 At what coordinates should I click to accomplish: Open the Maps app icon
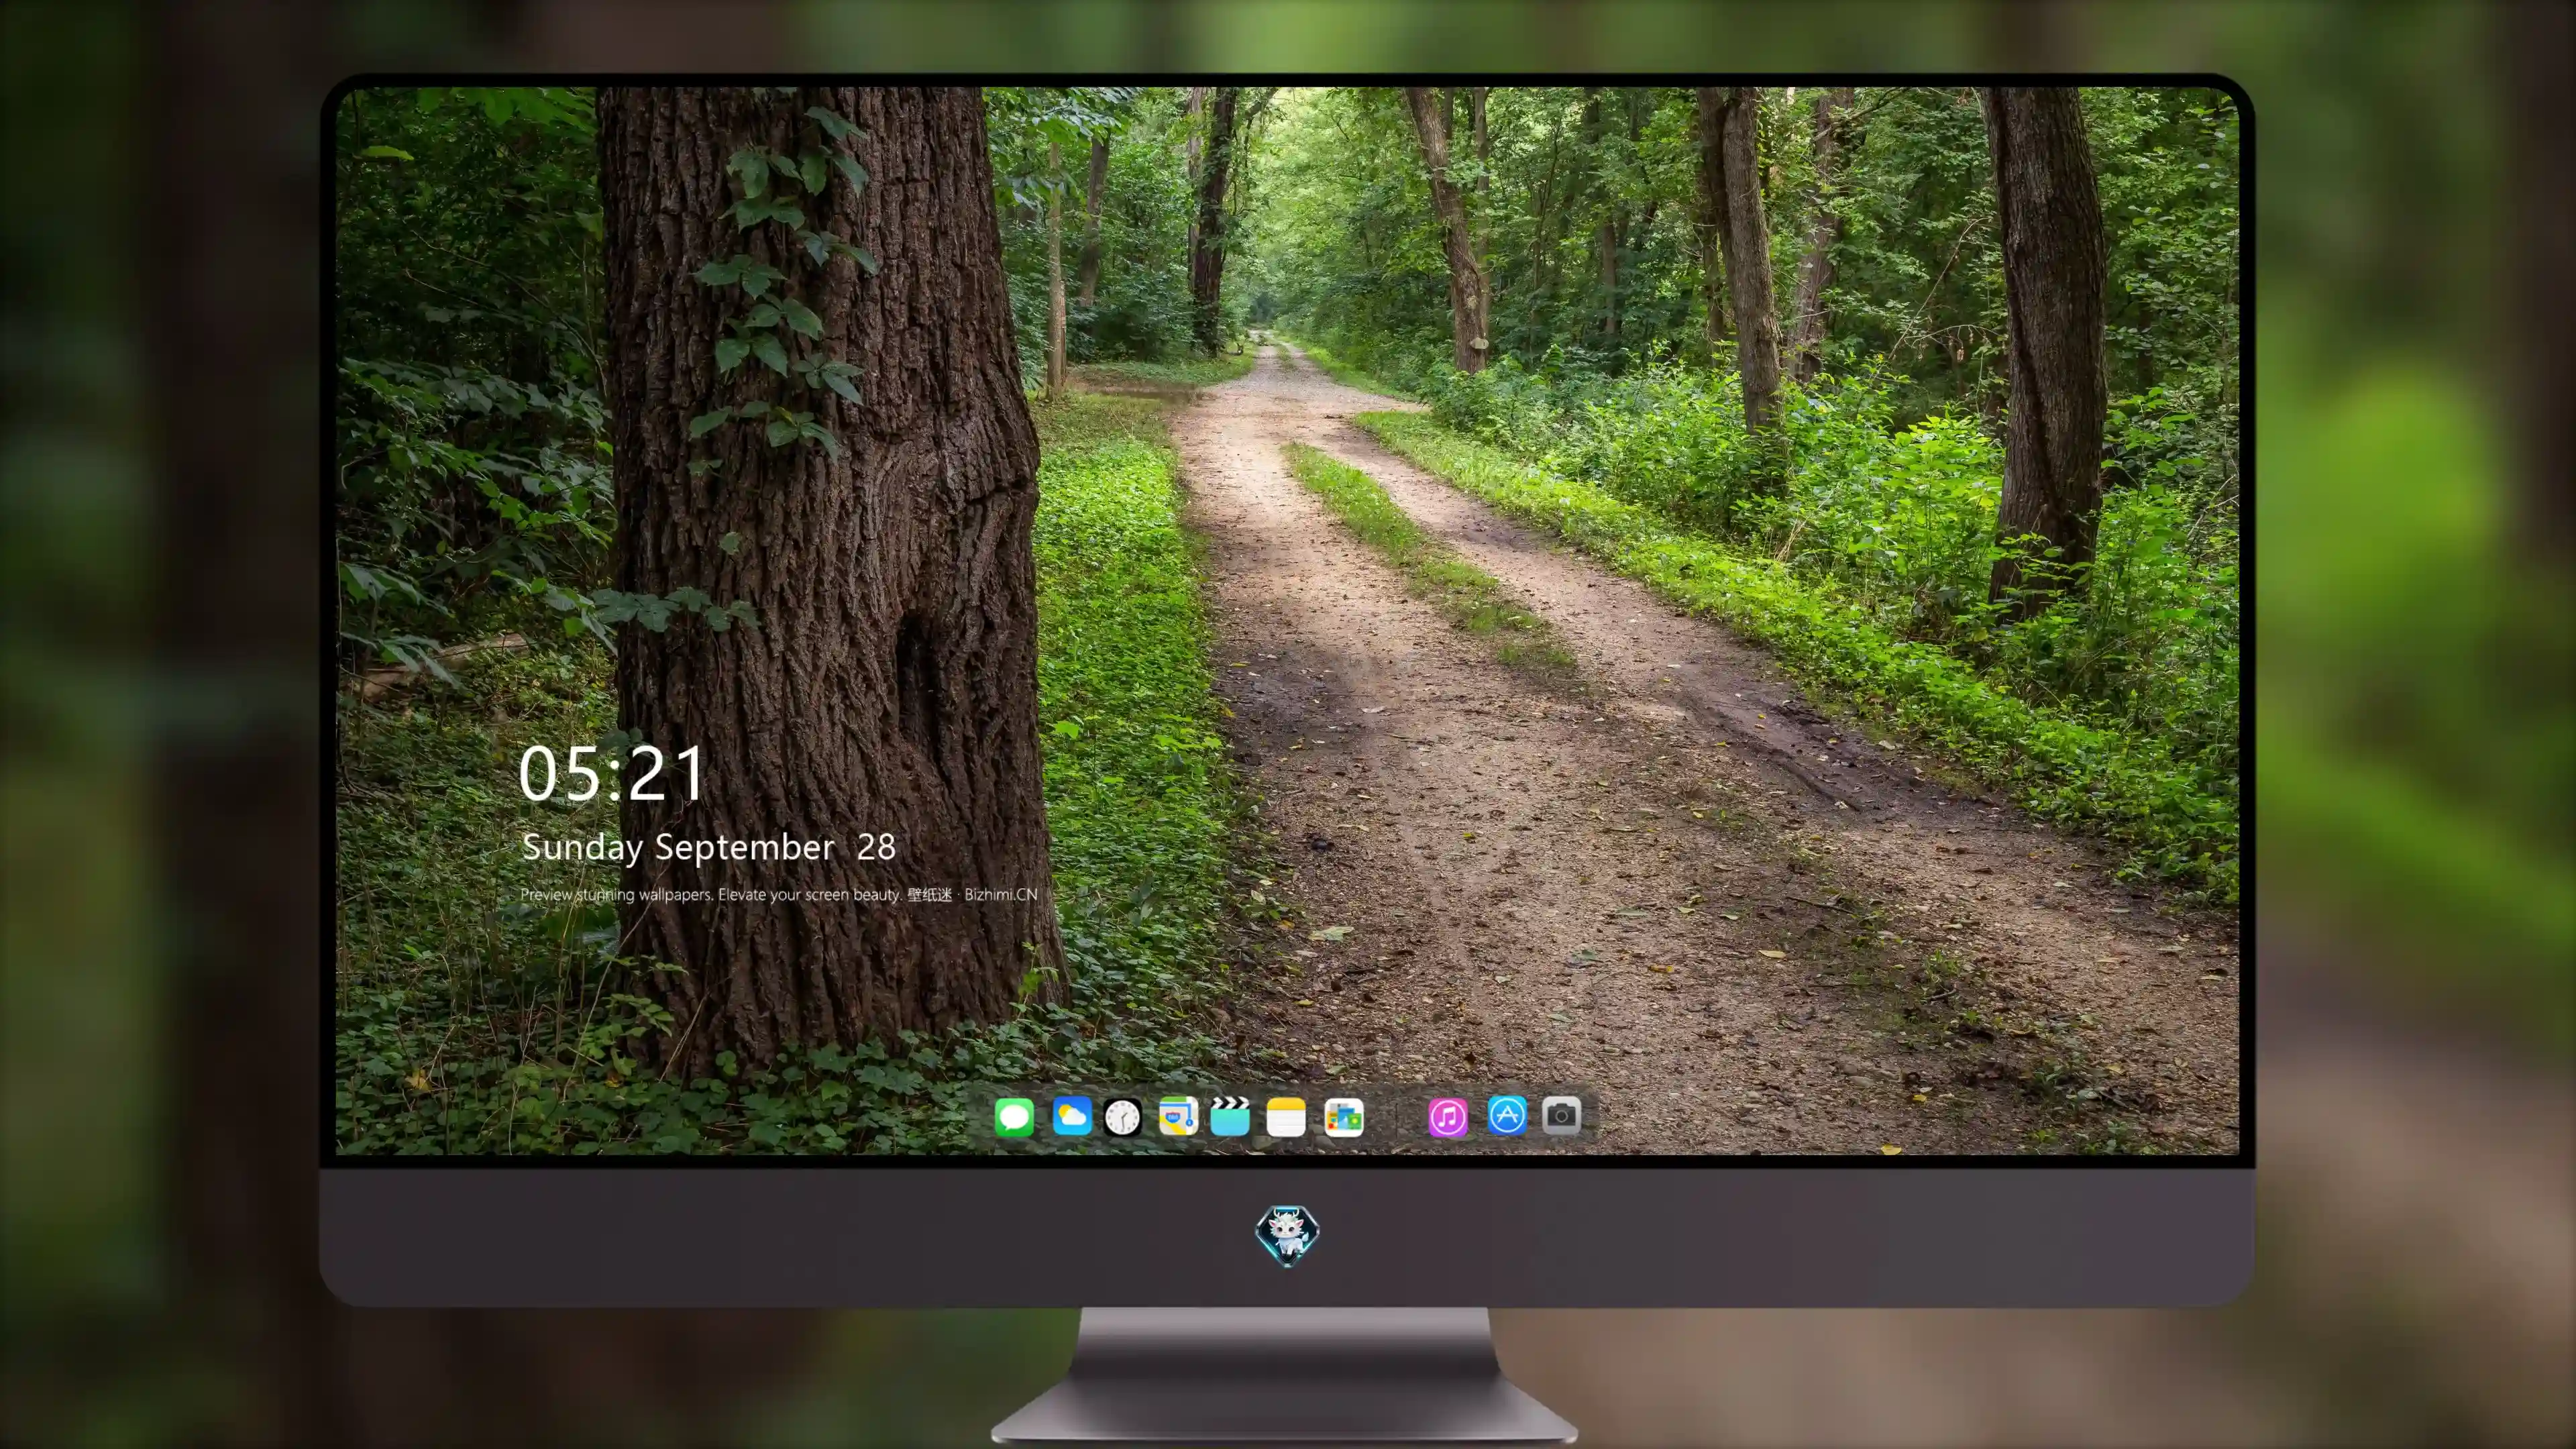[x=1178, y=1116]
